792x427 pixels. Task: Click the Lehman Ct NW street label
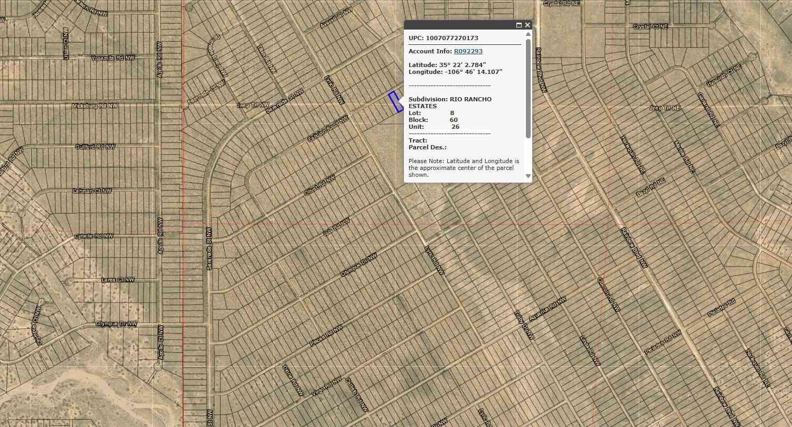click(x=93, y=191)
